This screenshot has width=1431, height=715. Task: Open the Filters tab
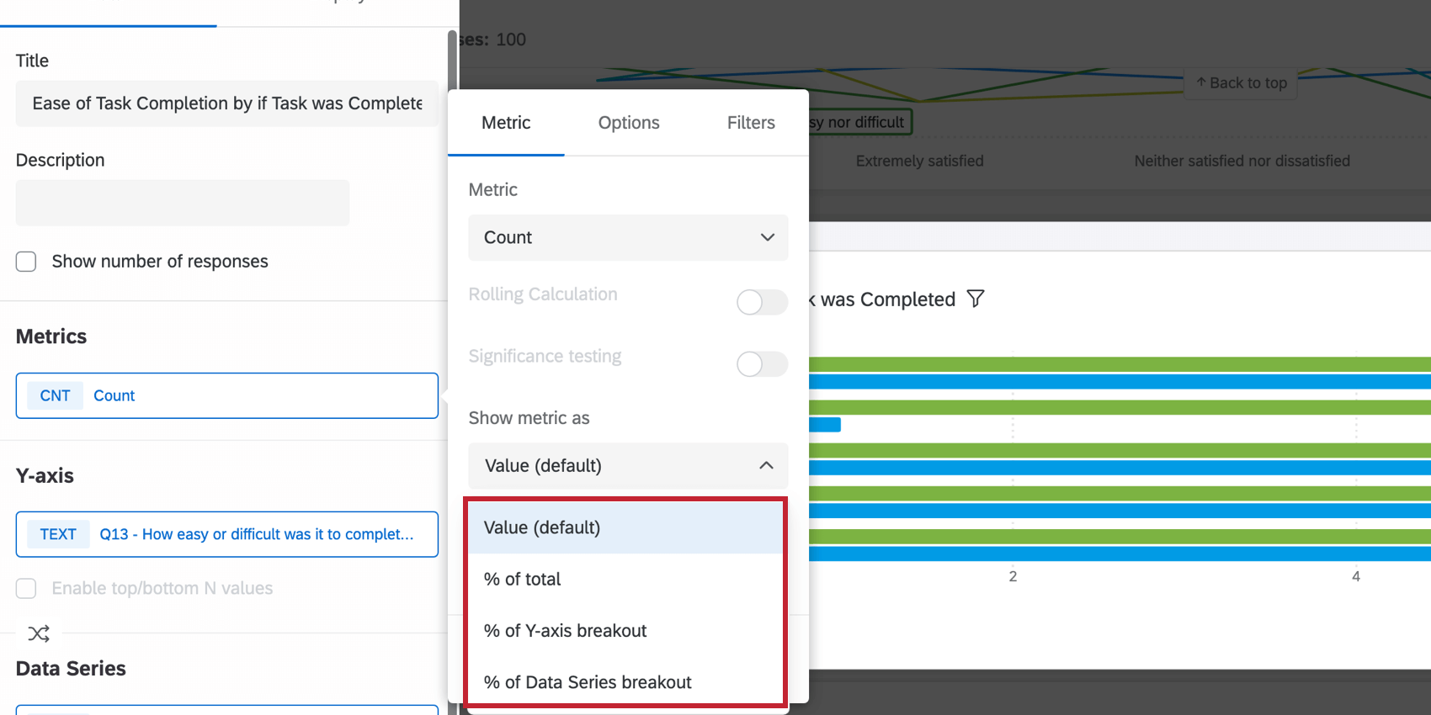(751, 123)
